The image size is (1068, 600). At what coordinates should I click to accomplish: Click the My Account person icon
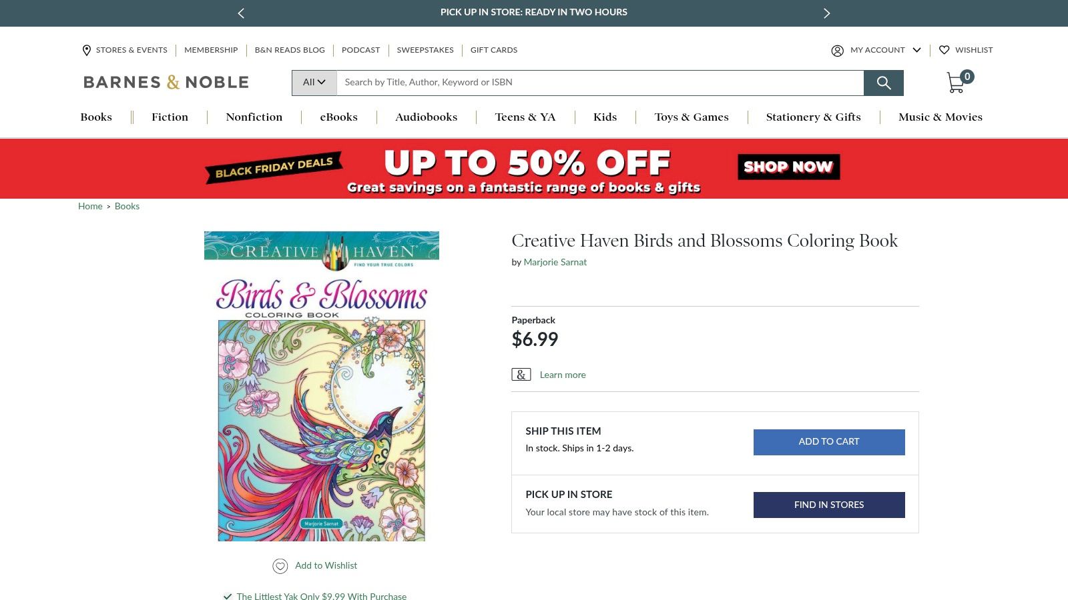click(837, 50)
